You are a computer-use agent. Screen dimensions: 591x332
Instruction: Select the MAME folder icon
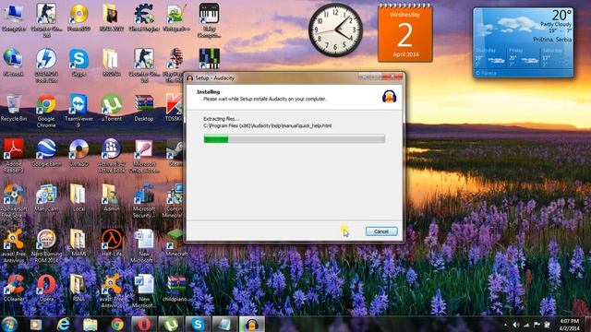[x=78, y=243]
